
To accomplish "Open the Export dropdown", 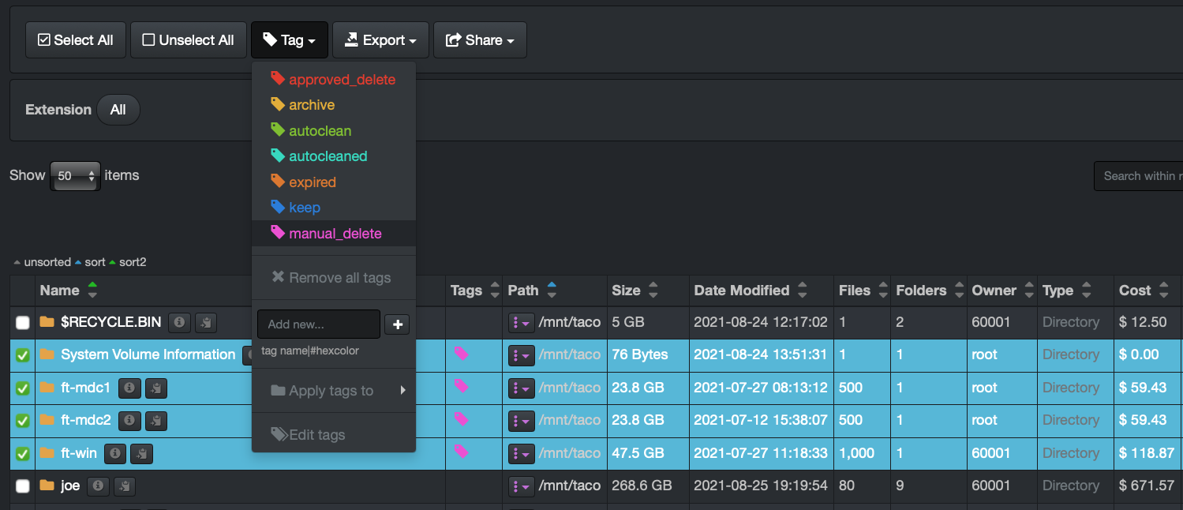I will (x=380, y=39).
